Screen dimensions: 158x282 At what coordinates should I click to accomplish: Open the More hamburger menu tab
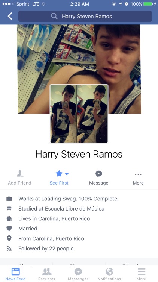[141, 274]
